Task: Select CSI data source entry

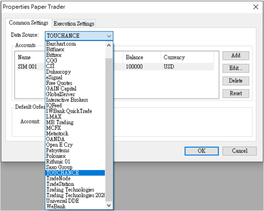Action: [x=75, y=66]
